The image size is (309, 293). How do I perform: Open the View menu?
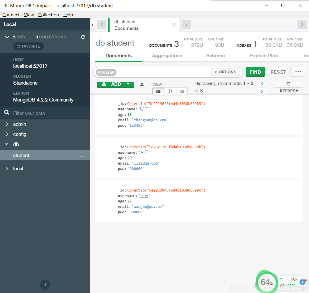point(29,15)
